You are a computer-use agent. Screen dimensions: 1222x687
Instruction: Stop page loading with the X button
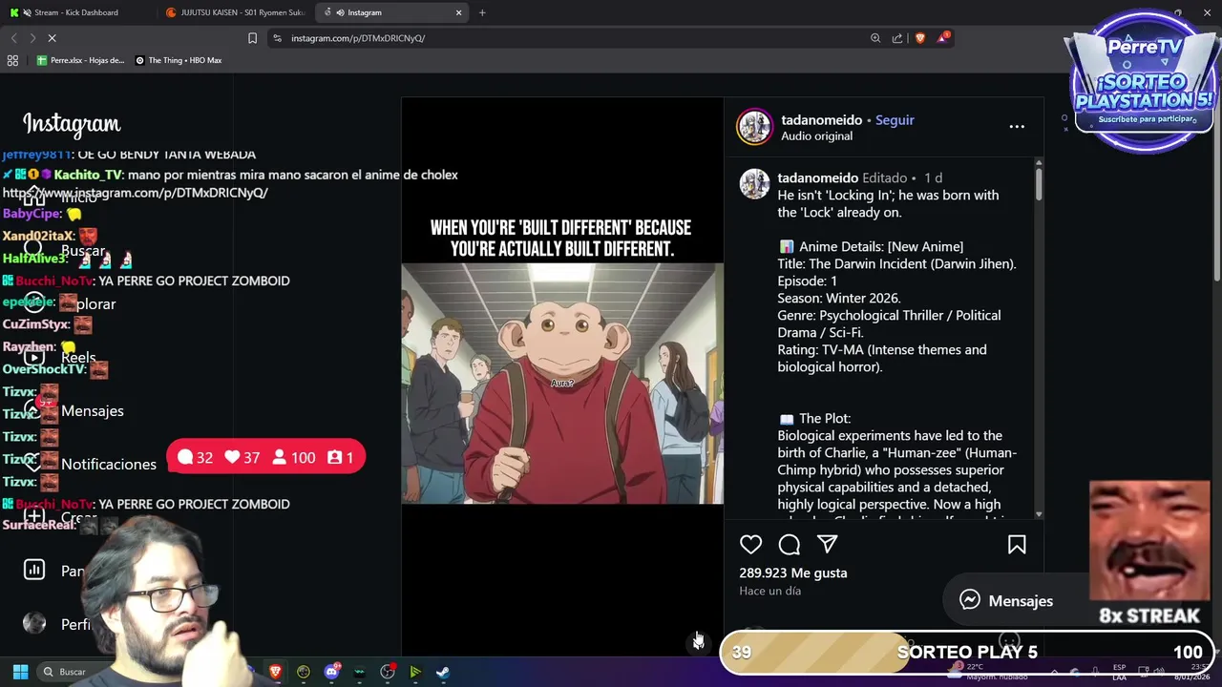point(52,38)
